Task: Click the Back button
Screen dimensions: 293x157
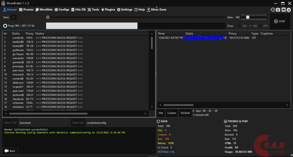Action: [10, 151]
